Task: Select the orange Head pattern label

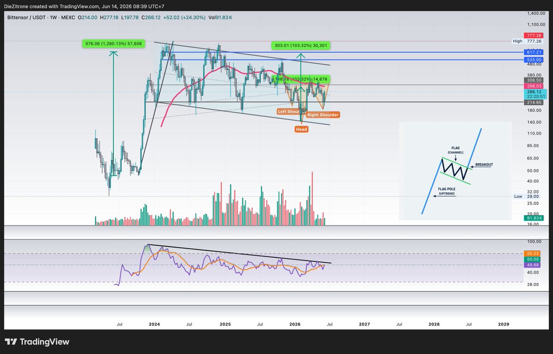Action: point(302,129)
